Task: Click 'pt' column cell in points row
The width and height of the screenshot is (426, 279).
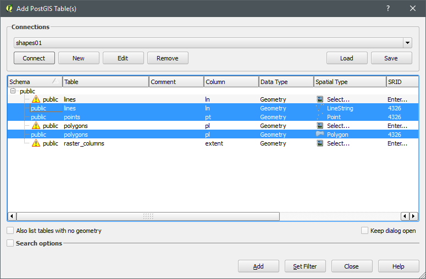Action: 208,117
